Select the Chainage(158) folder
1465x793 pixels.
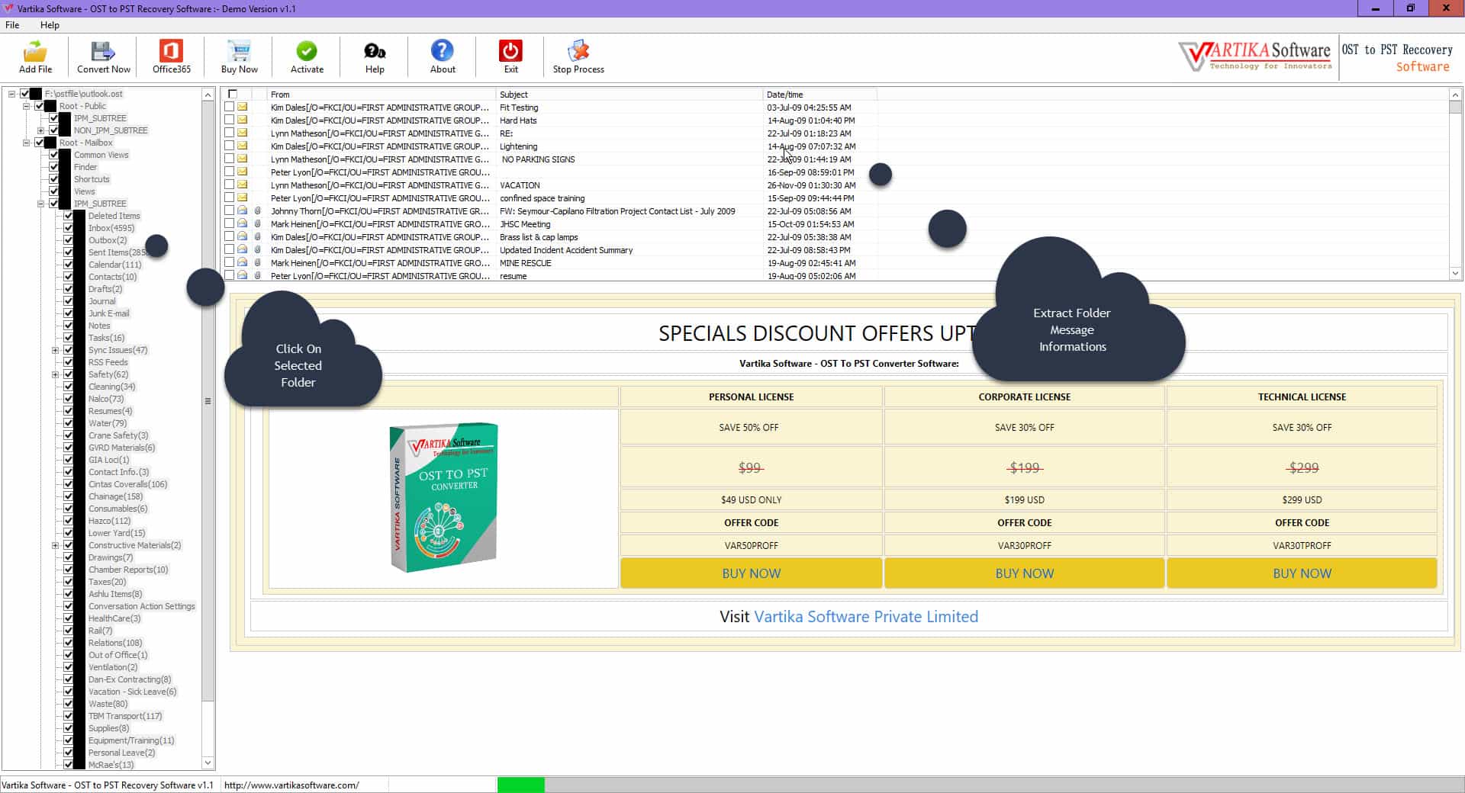pos(115,496)
